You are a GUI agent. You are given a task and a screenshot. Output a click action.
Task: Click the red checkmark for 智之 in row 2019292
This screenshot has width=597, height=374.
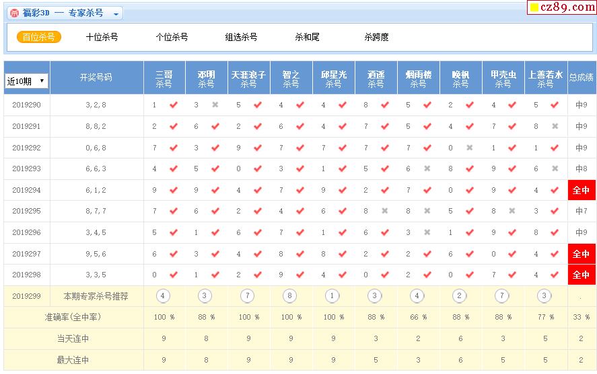[x=300, y=148]
